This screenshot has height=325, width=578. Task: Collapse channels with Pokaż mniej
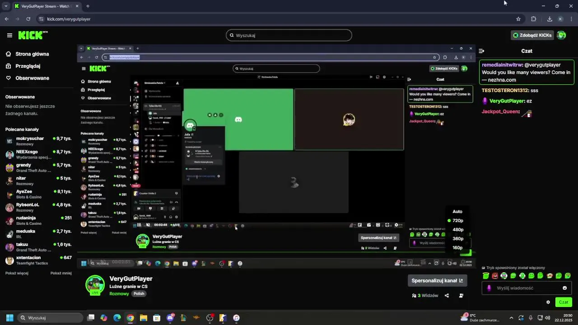coord(61,273)
